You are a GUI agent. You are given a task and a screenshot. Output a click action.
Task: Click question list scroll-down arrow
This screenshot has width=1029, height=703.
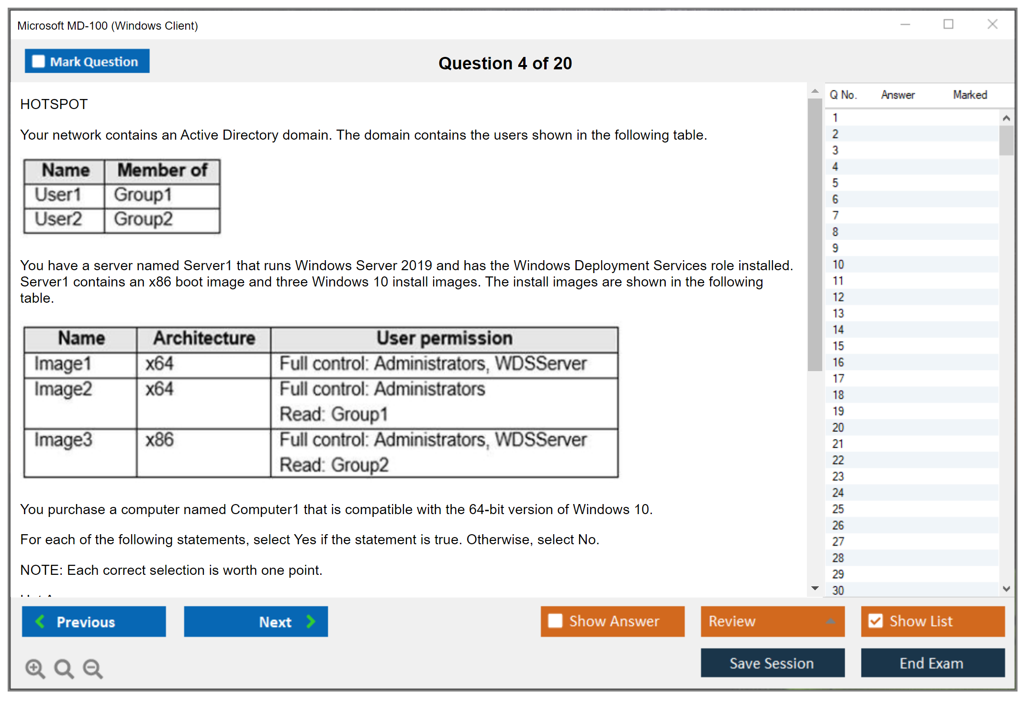(x=1006, y=589)
